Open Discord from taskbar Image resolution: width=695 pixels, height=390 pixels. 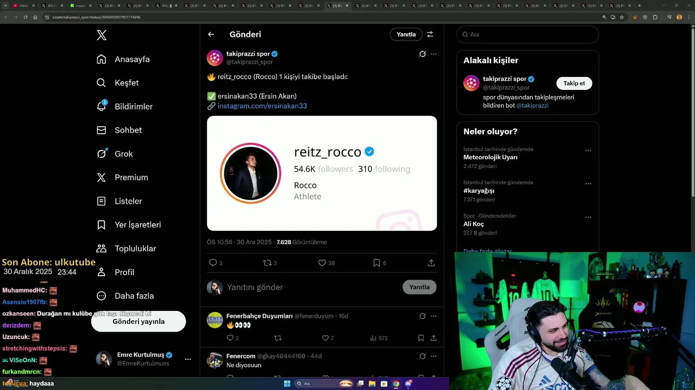pyautogui.click(x=408, y=383)
